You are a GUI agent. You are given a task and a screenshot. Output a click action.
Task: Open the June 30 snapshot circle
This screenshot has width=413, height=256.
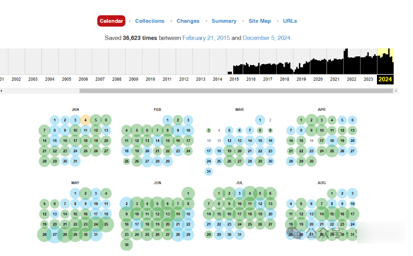127,245
